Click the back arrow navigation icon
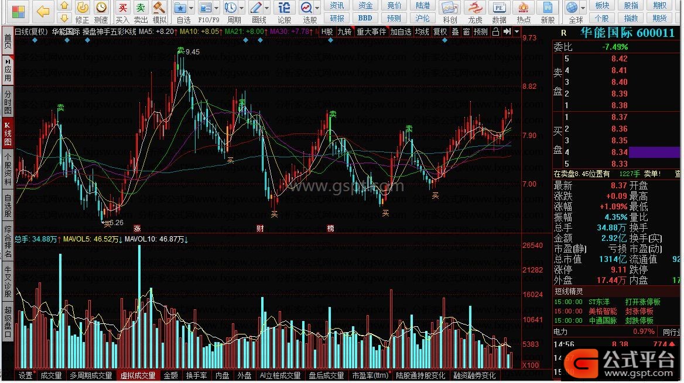This screenshot has height=383, width=684. pos(43,12)
